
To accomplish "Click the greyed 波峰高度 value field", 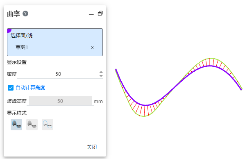I will [60, 101].
